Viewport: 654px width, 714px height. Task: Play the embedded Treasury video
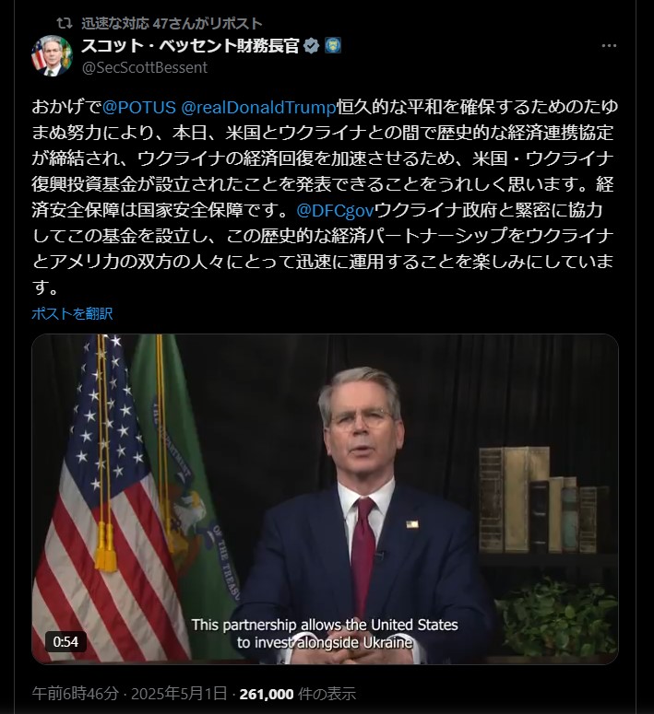(325, 499)
